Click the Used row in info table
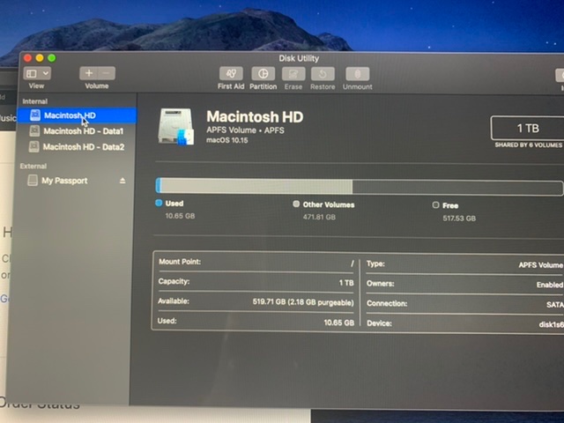Screen dimensions: 564x423 click(256, 322)
